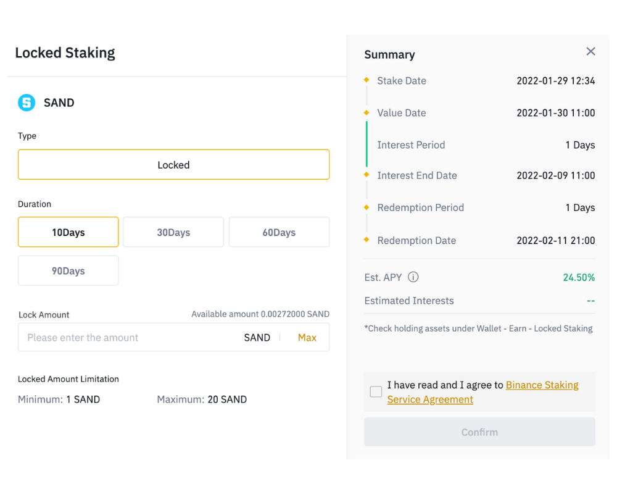Image resolution: width=617 pixels, height=494 pixels.
Task: Tick the Binance Staking agreement checkbox
Action: [376, 391]
